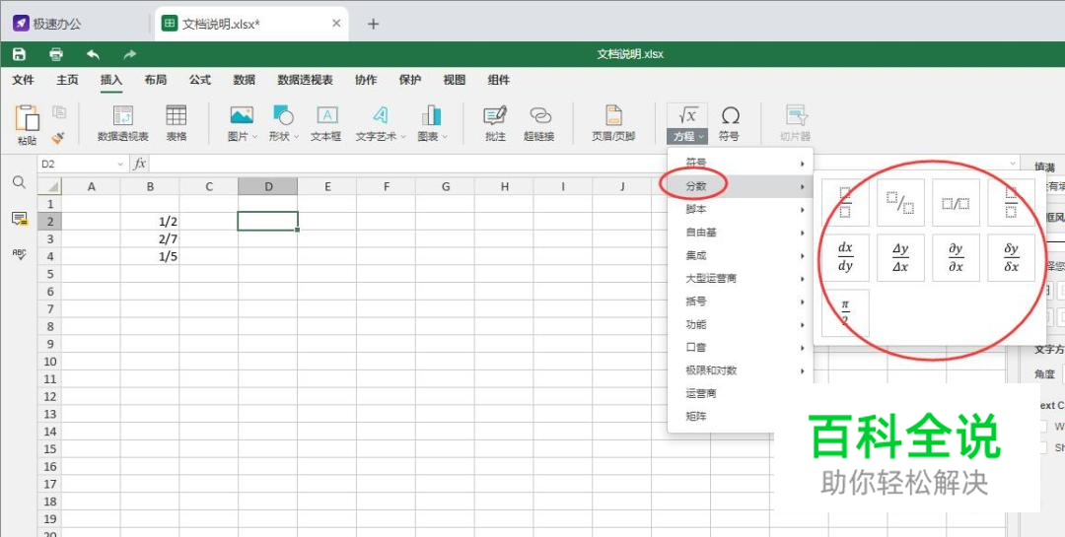The image size is (1065, 537).
Task: Click the copy icon next to paste
Action: click(60, 112)
